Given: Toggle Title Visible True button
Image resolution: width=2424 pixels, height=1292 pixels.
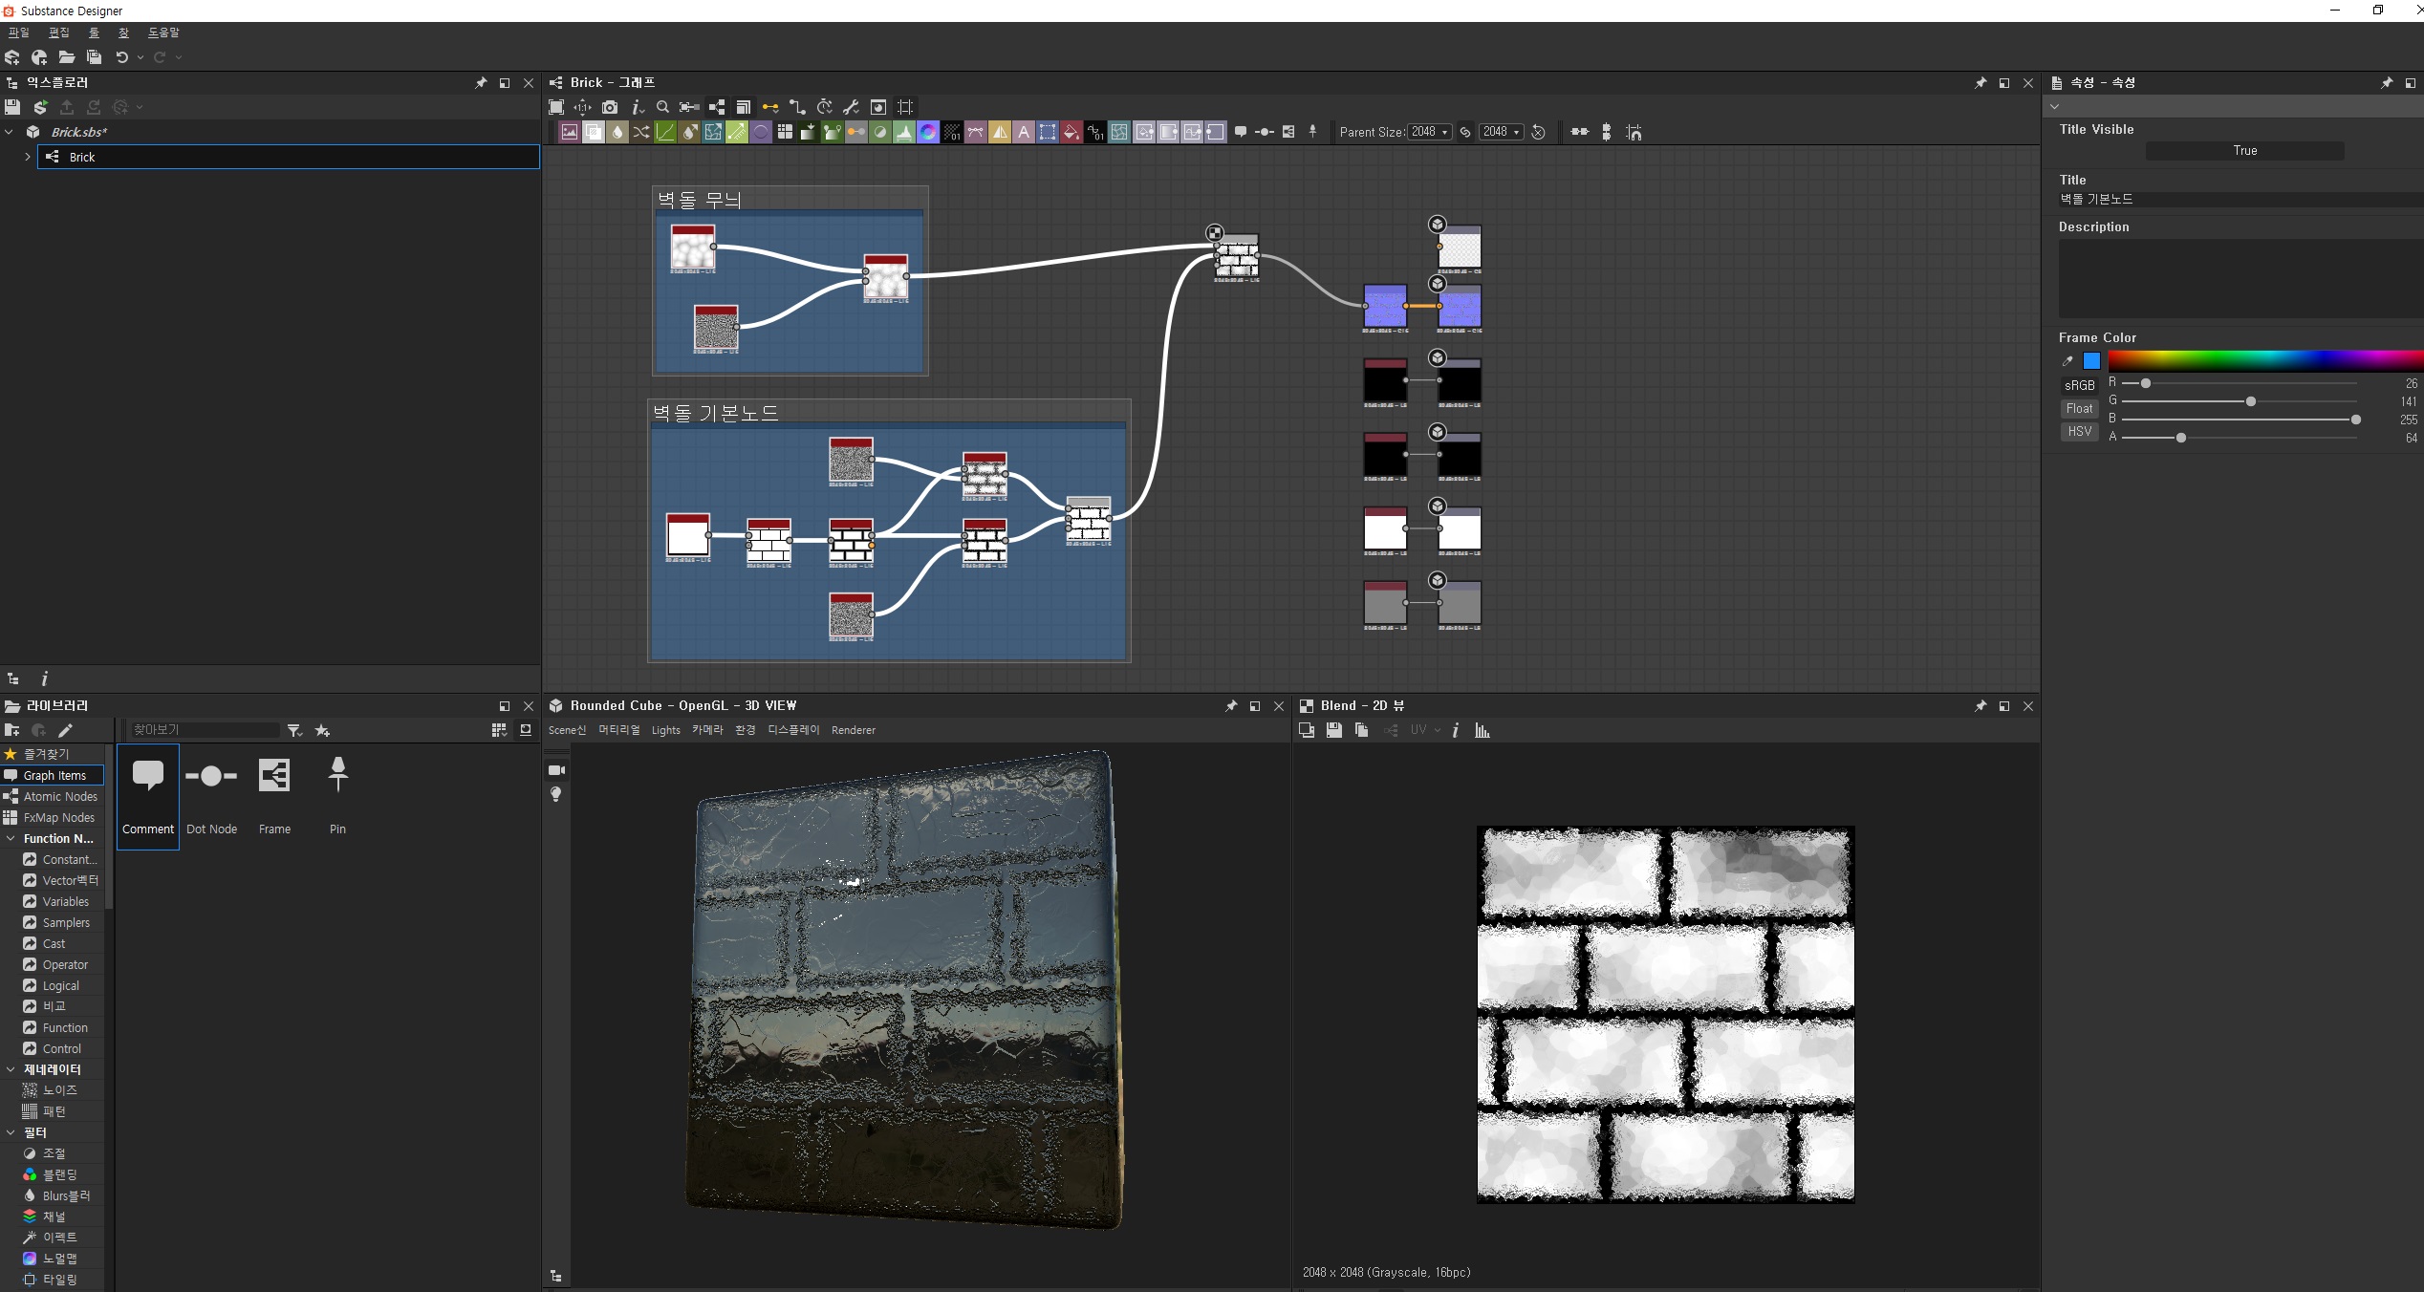Looking at the screenshot, I should [2244, 151].
